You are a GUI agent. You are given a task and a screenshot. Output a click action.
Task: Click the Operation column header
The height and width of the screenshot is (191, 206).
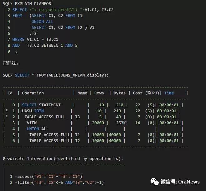tap(33, 93)
